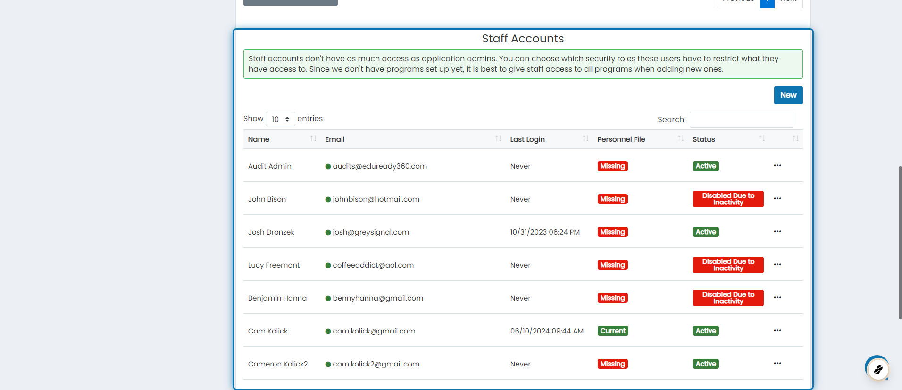This screenshot has width=902, height=390.
Task: Click the Staff Accounts heading
Action: click(x=523, y=39)
